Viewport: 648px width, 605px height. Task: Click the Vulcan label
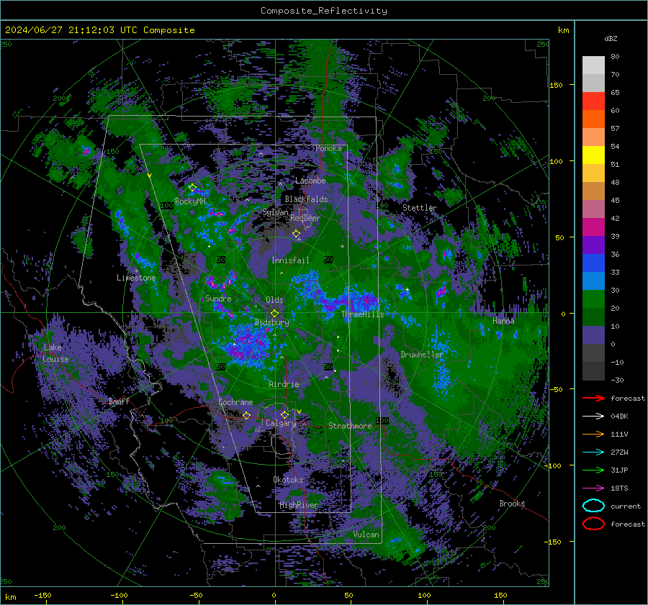(x=366, y=535)
